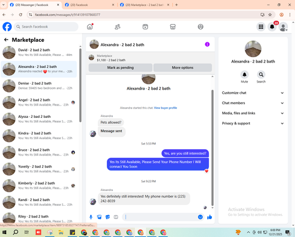Open the grid Menu icon
Viewport: 295px width, 237px height.
(x=261, y=27)
